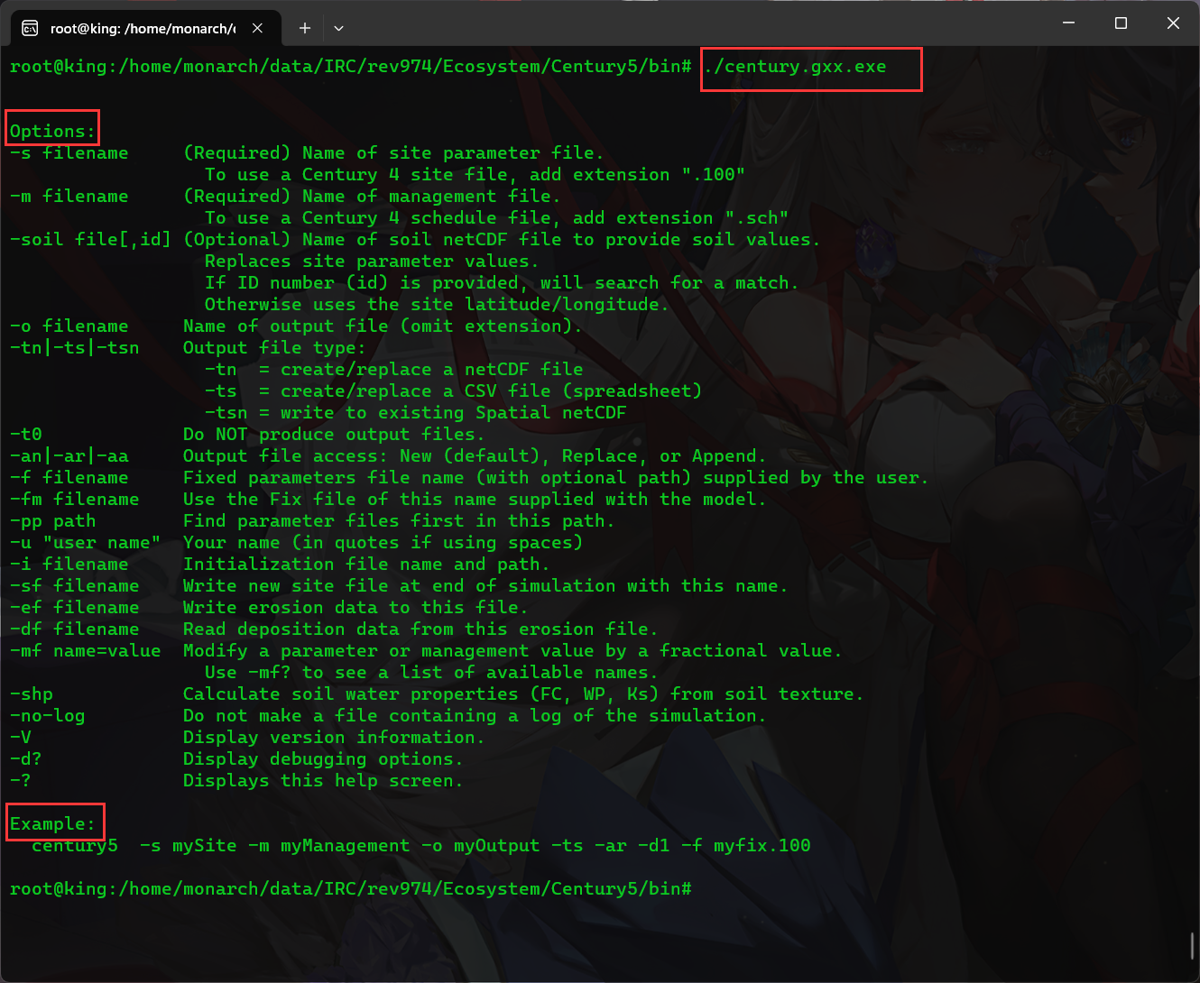1200x983 pixels.
Task: Click "Use -mf? to see a list" line
Action: coord(431,673)
